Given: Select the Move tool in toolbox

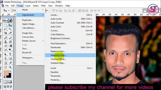Looking at the screenshot, I should (x=10, y=25).
